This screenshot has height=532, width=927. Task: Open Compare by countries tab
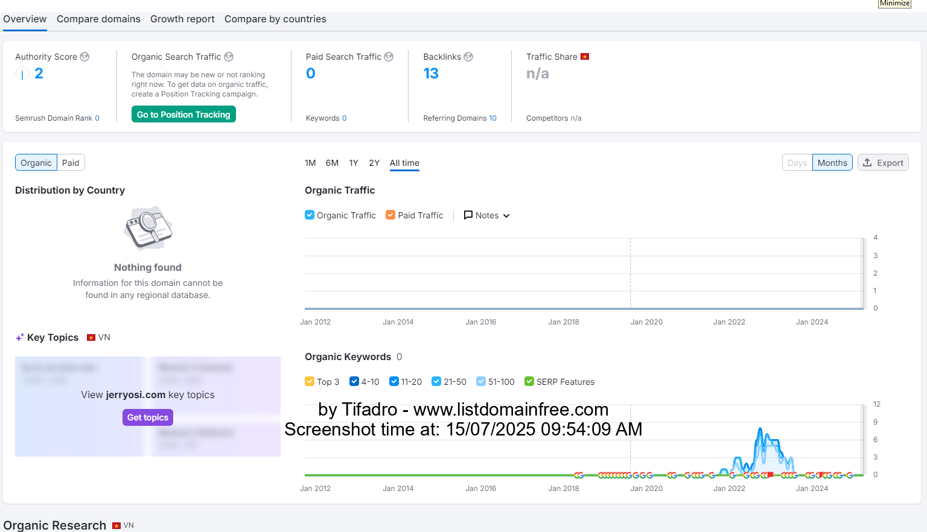(275, 19)
